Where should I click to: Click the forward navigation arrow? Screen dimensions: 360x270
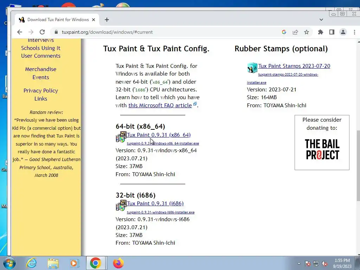(31, 32)
